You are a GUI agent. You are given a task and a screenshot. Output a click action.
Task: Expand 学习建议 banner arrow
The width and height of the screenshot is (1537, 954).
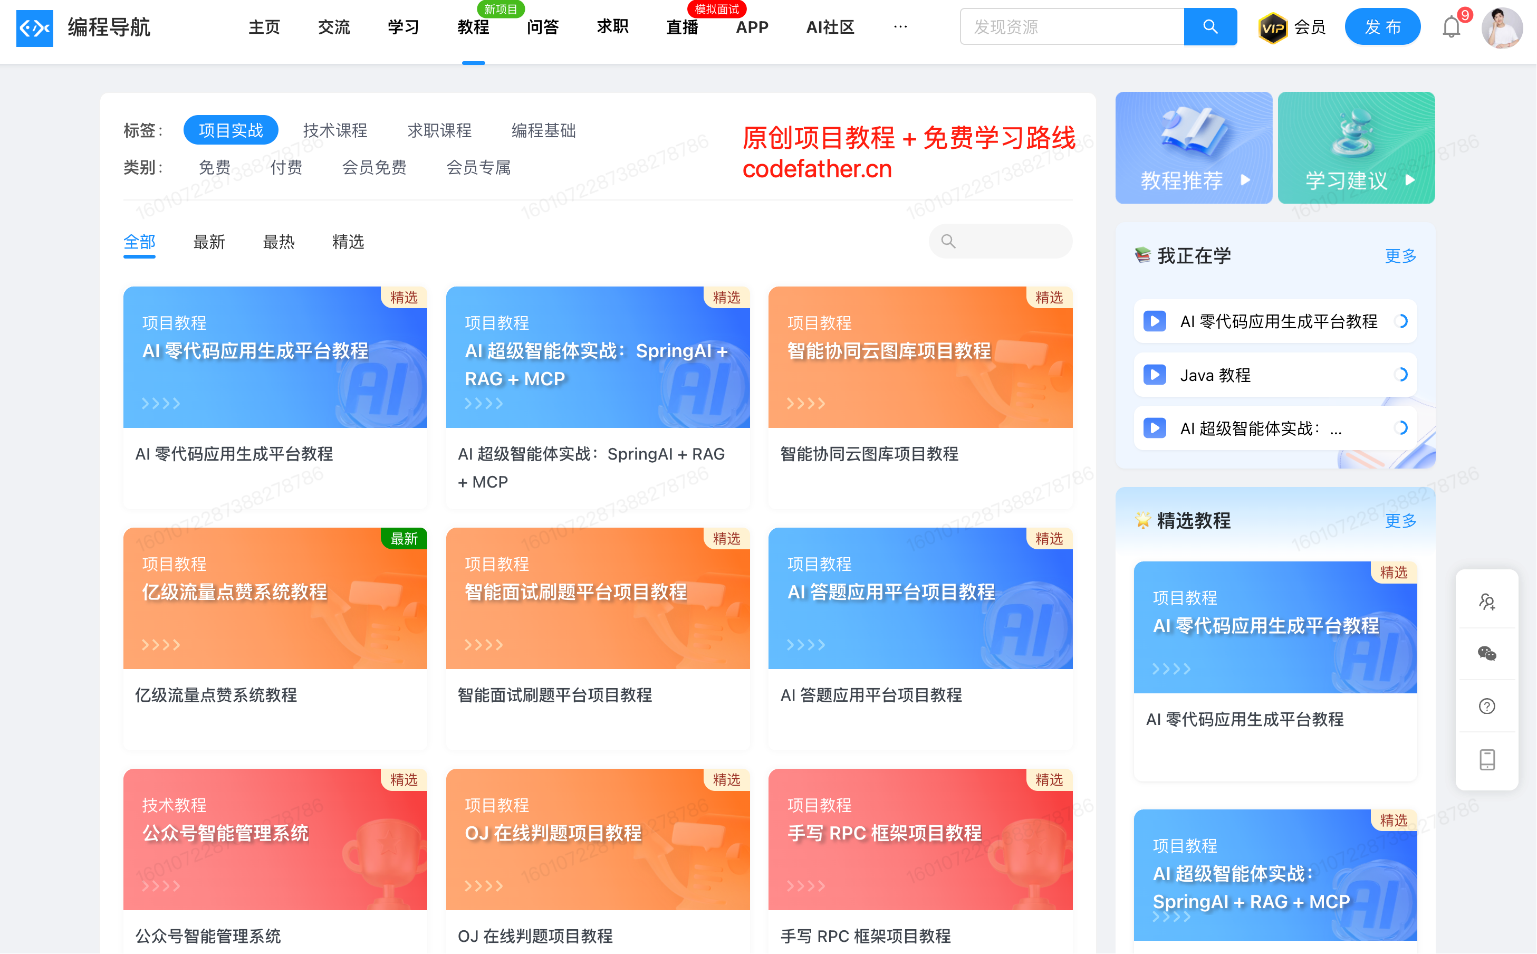coord(1409,180)
